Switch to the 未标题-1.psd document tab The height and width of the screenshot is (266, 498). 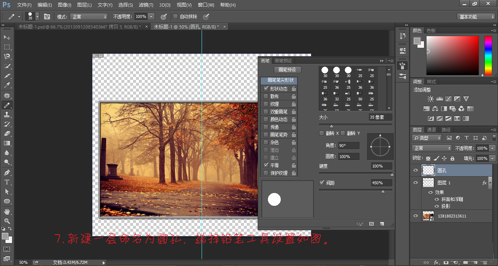[x=79, y=27]
